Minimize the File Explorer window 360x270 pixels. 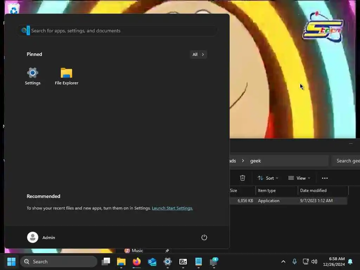(x=351, y=144)
